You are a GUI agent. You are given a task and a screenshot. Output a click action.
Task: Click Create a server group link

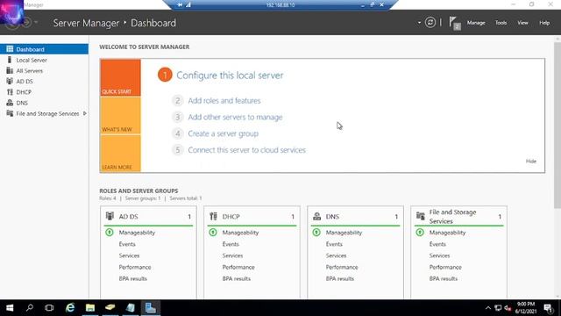[224, 133]
